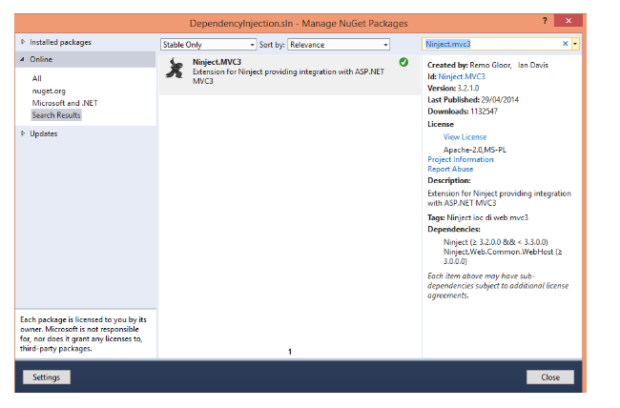Viewport: 620px width, 408px height.
Task: Clear the search box with the X icon
Action: (565, 44)
